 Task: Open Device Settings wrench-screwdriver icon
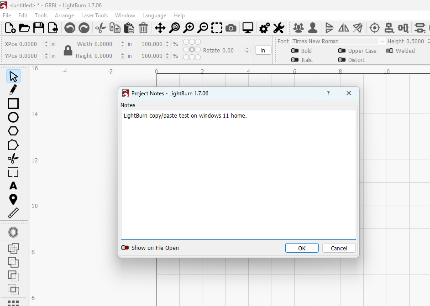pyautogui.click(x=279, y=28)
